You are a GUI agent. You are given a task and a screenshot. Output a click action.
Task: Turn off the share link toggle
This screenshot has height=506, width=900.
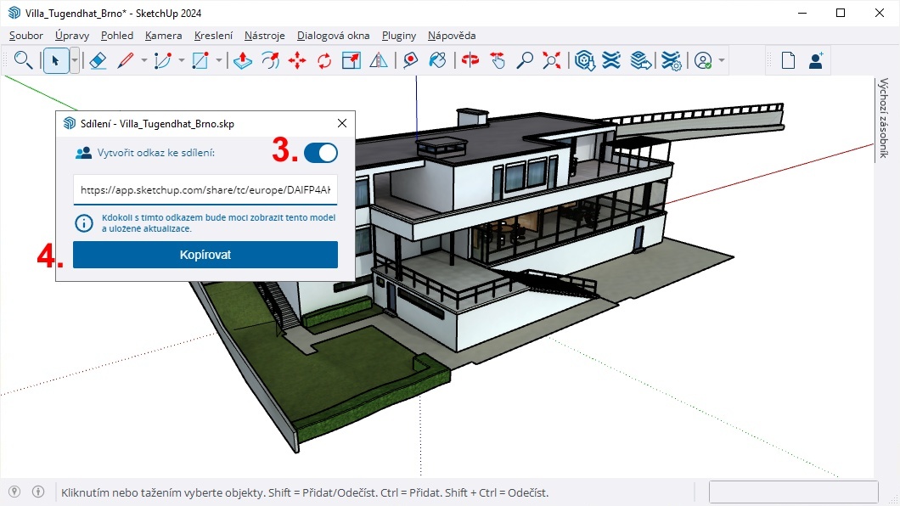click(320, 153)
